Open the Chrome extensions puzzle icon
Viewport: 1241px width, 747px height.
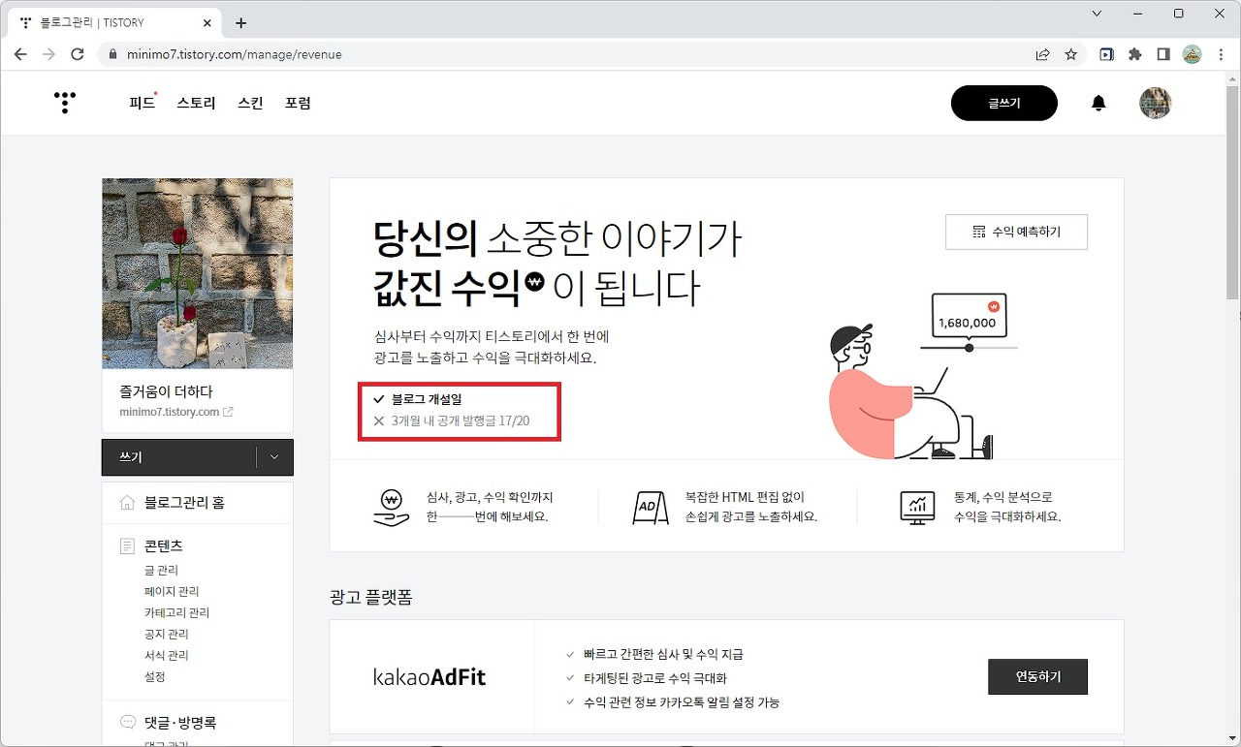click(1134, 54)
